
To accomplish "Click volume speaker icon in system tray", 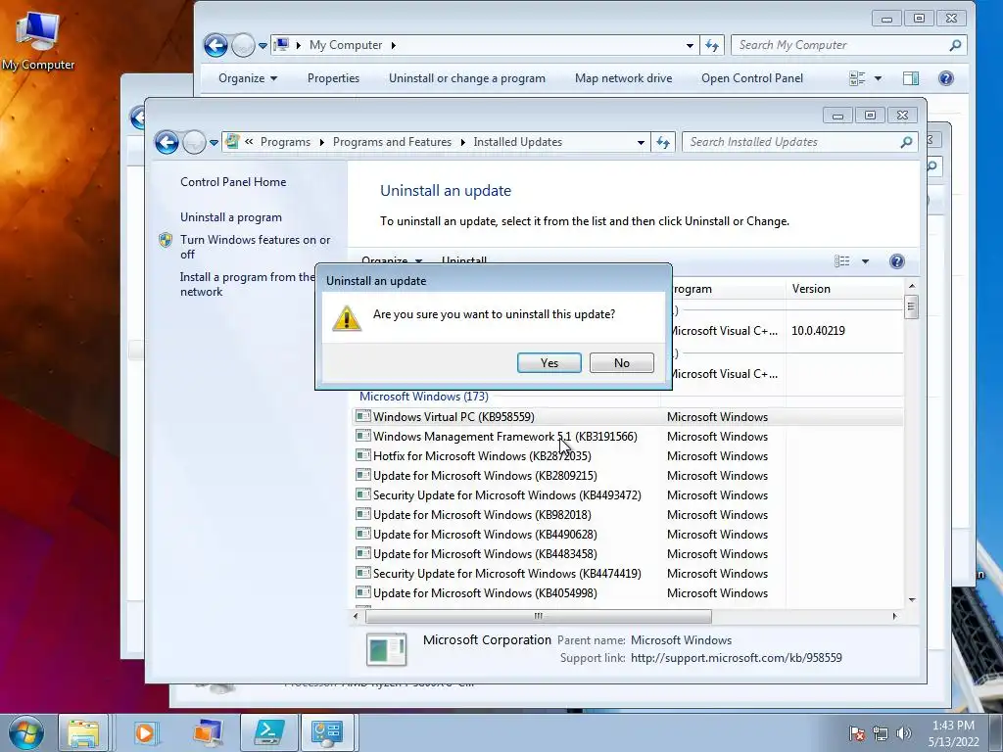I will [903, 732].
